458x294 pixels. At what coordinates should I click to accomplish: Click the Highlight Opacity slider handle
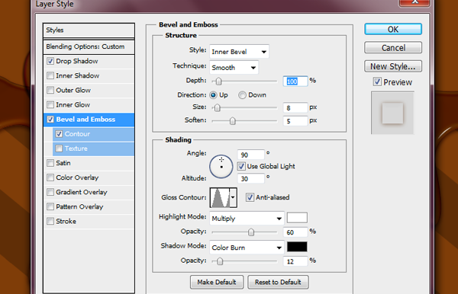[x=251, y=232]
